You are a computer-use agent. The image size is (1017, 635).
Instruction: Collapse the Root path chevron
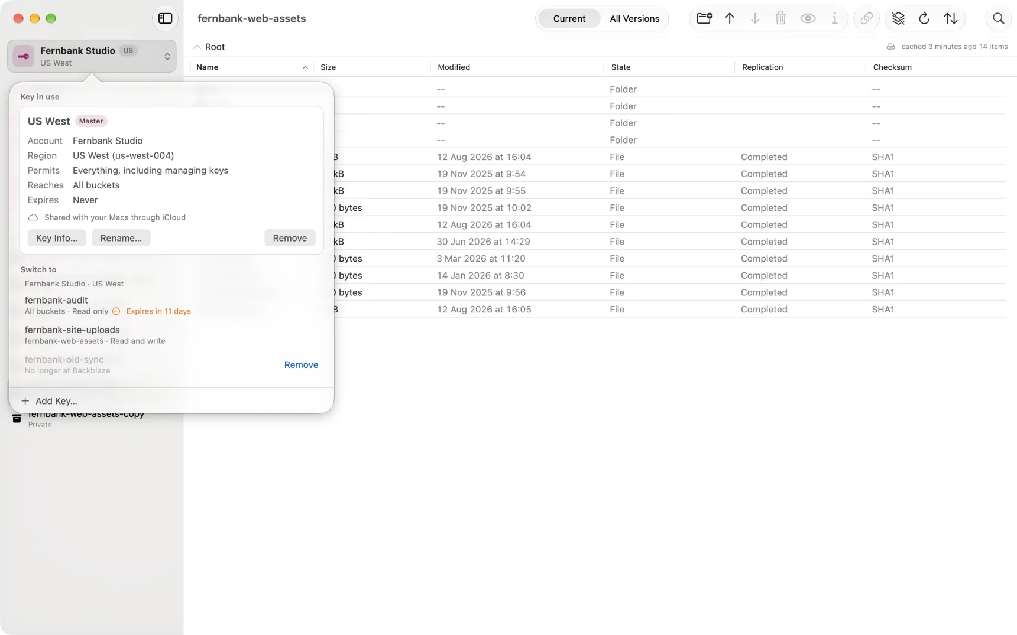197,47
